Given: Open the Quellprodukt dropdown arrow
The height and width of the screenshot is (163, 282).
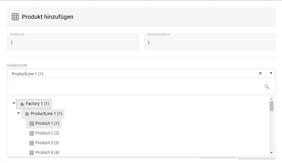Looking at the screenshot, I should pos(271,73).
